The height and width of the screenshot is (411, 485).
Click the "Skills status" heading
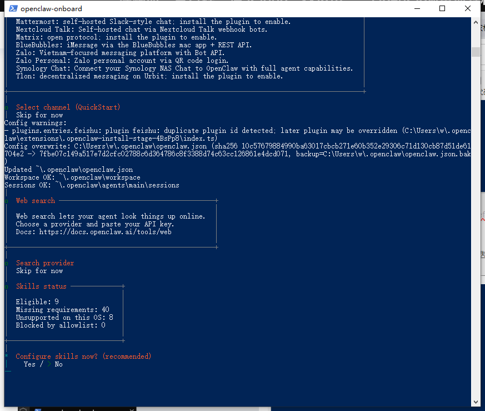pos(42,286)
